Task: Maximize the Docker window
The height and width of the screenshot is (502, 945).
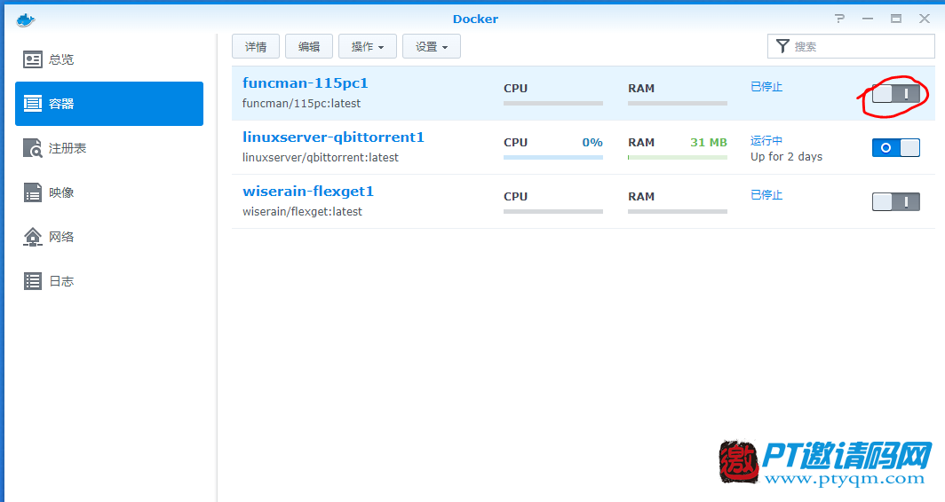Action: point(896,19)
